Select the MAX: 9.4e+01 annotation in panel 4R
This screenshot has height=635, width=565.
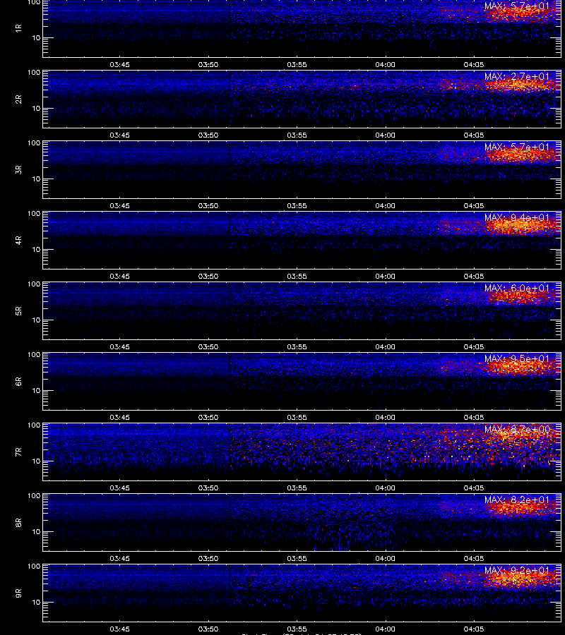(x=517, y=217)
